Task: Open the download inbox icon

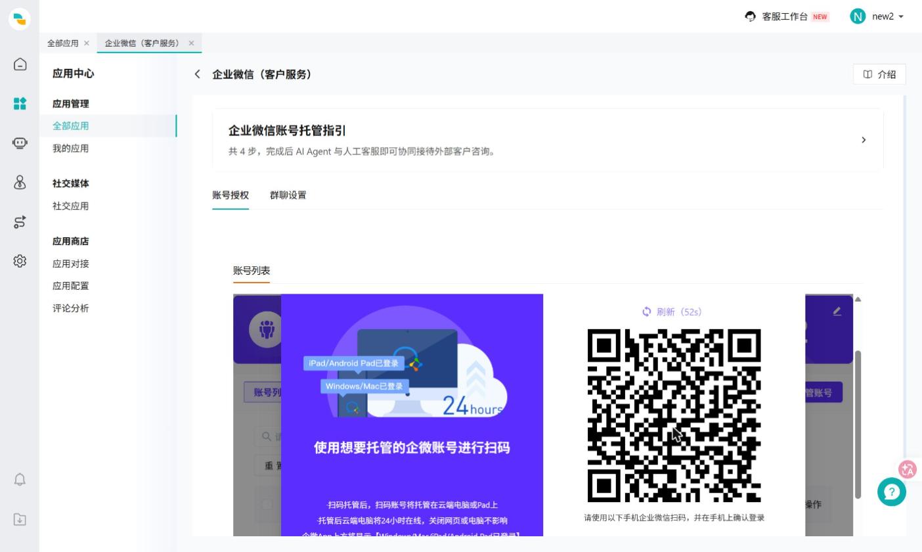Action: [20, 519]
